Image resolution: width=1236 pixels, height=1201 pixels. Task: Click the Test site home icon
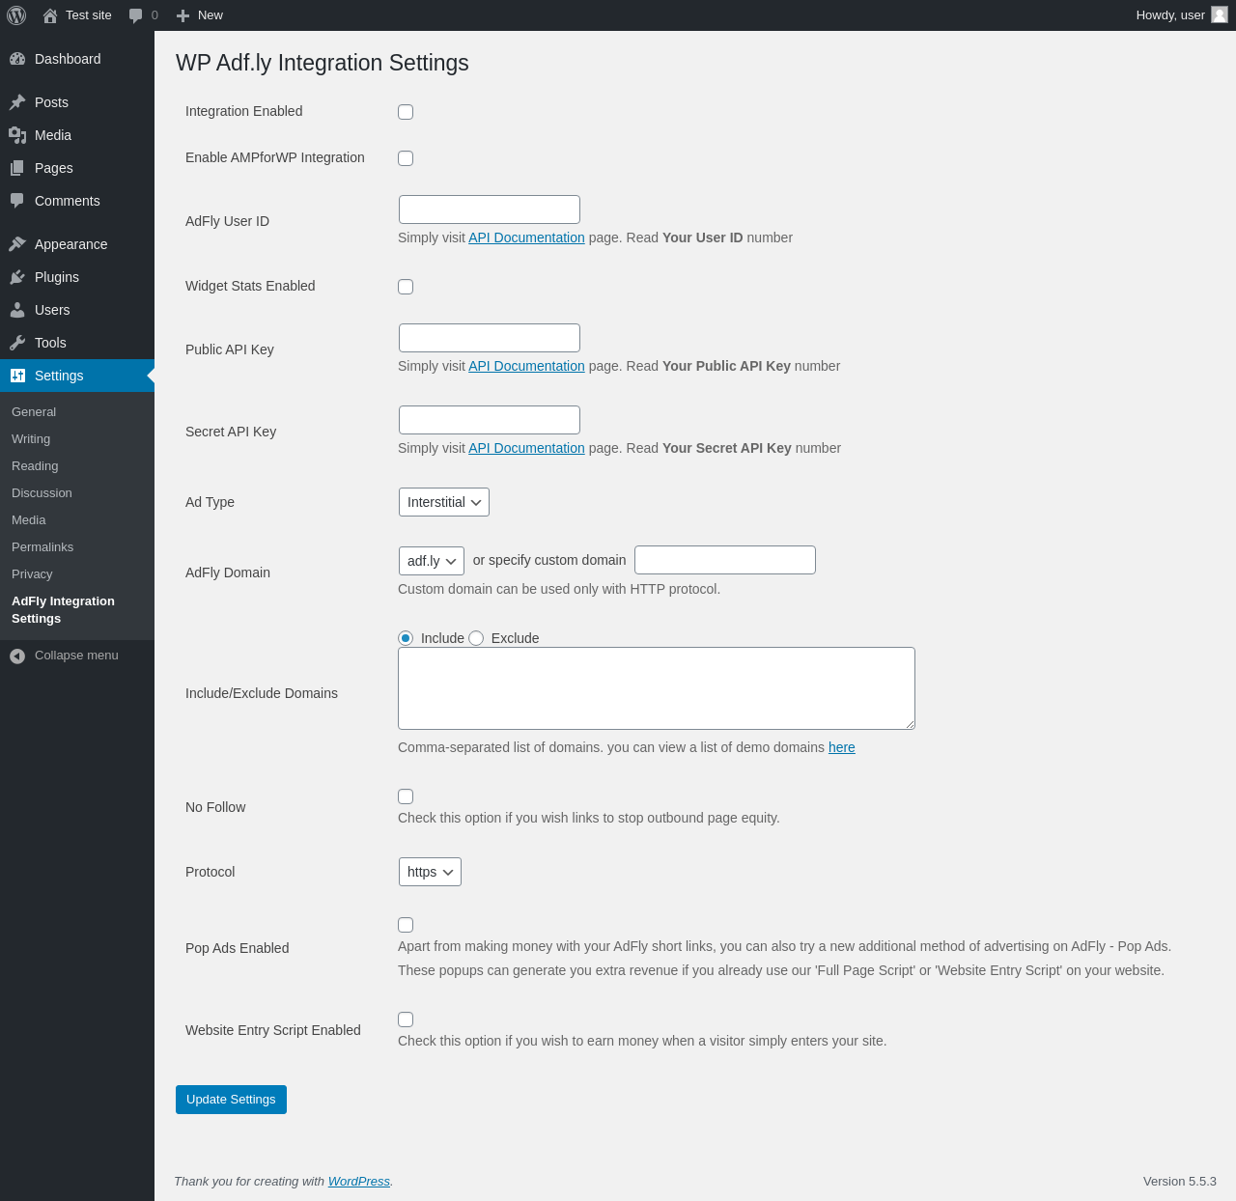click(x=50, y=15)
